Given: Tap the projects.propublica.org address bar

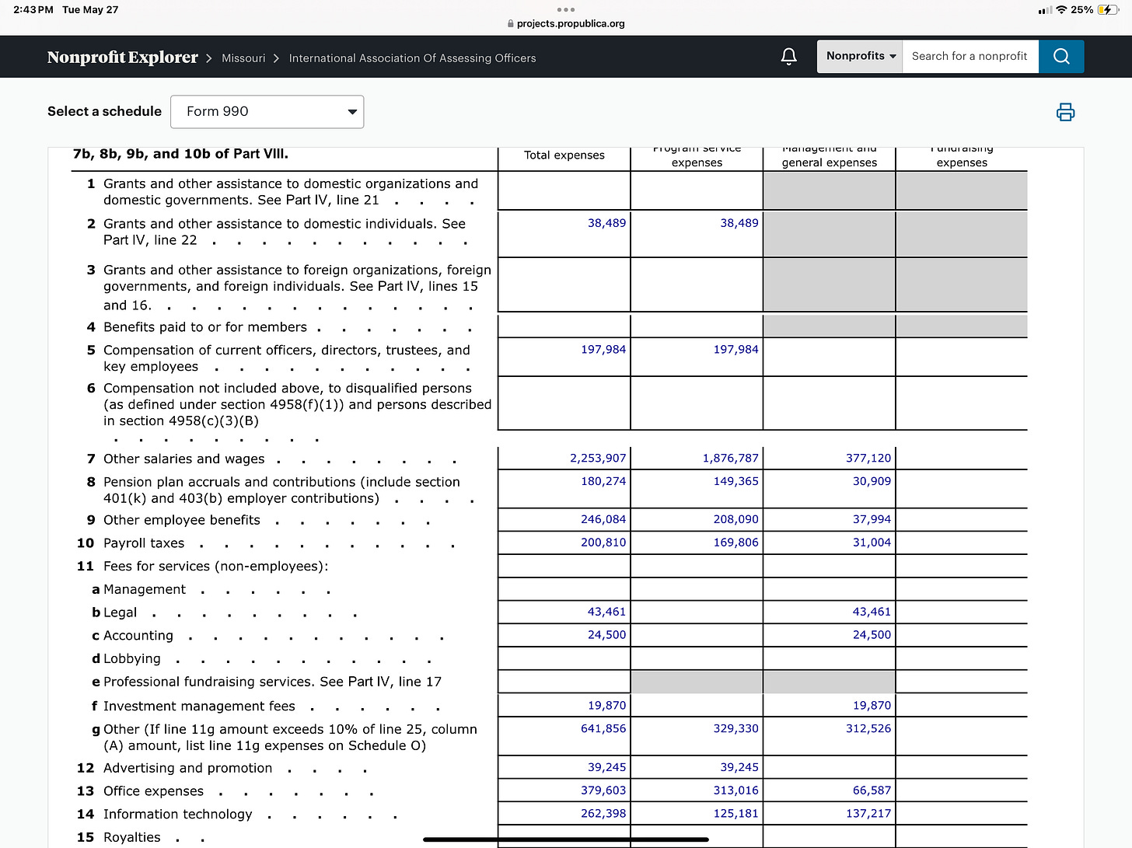Looking at the screenshot, I should [x=566, y=24].
